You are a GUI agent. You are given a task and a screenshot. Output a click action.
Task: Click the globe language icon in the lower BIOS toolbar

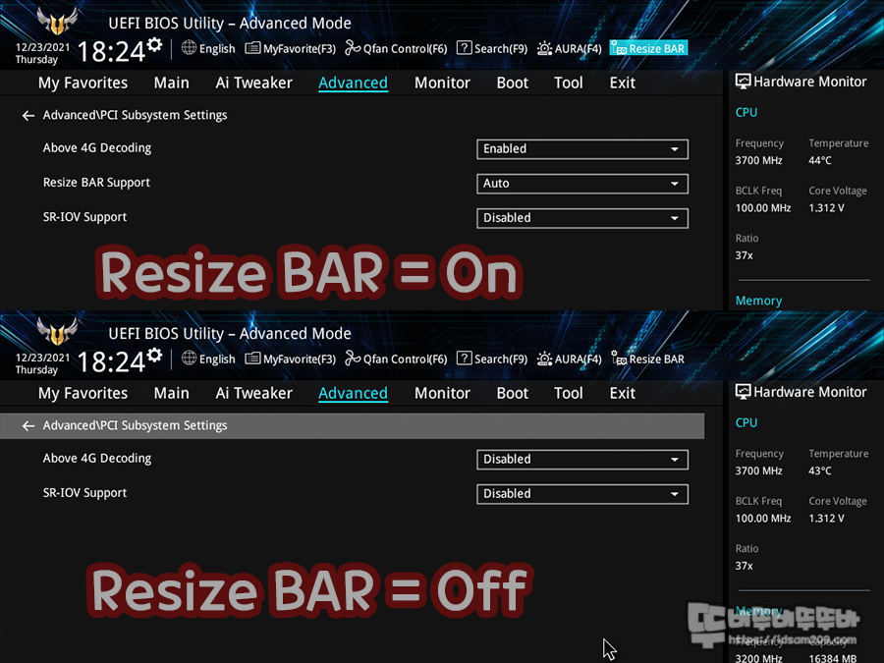(x=189, y=359)
